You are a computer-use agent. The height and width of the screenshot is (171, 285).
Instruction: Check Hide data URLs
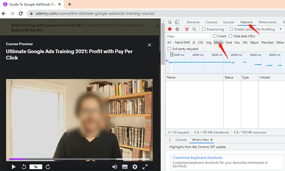pyautogui.click(x=230, y=36)
